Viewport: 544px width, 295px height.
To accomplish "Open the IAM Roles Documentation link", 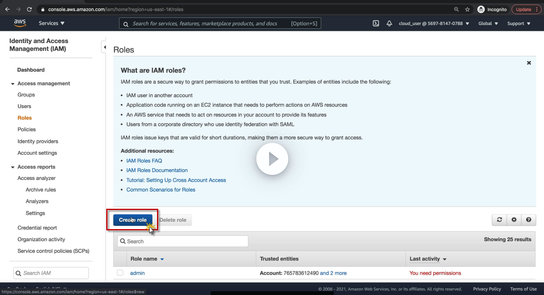I will [157, 170].
